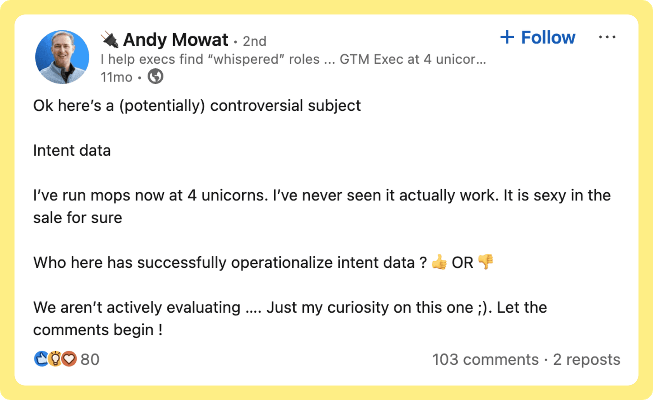
Task: Open Andy Mowat's profile photo
Action: point(62,57)
